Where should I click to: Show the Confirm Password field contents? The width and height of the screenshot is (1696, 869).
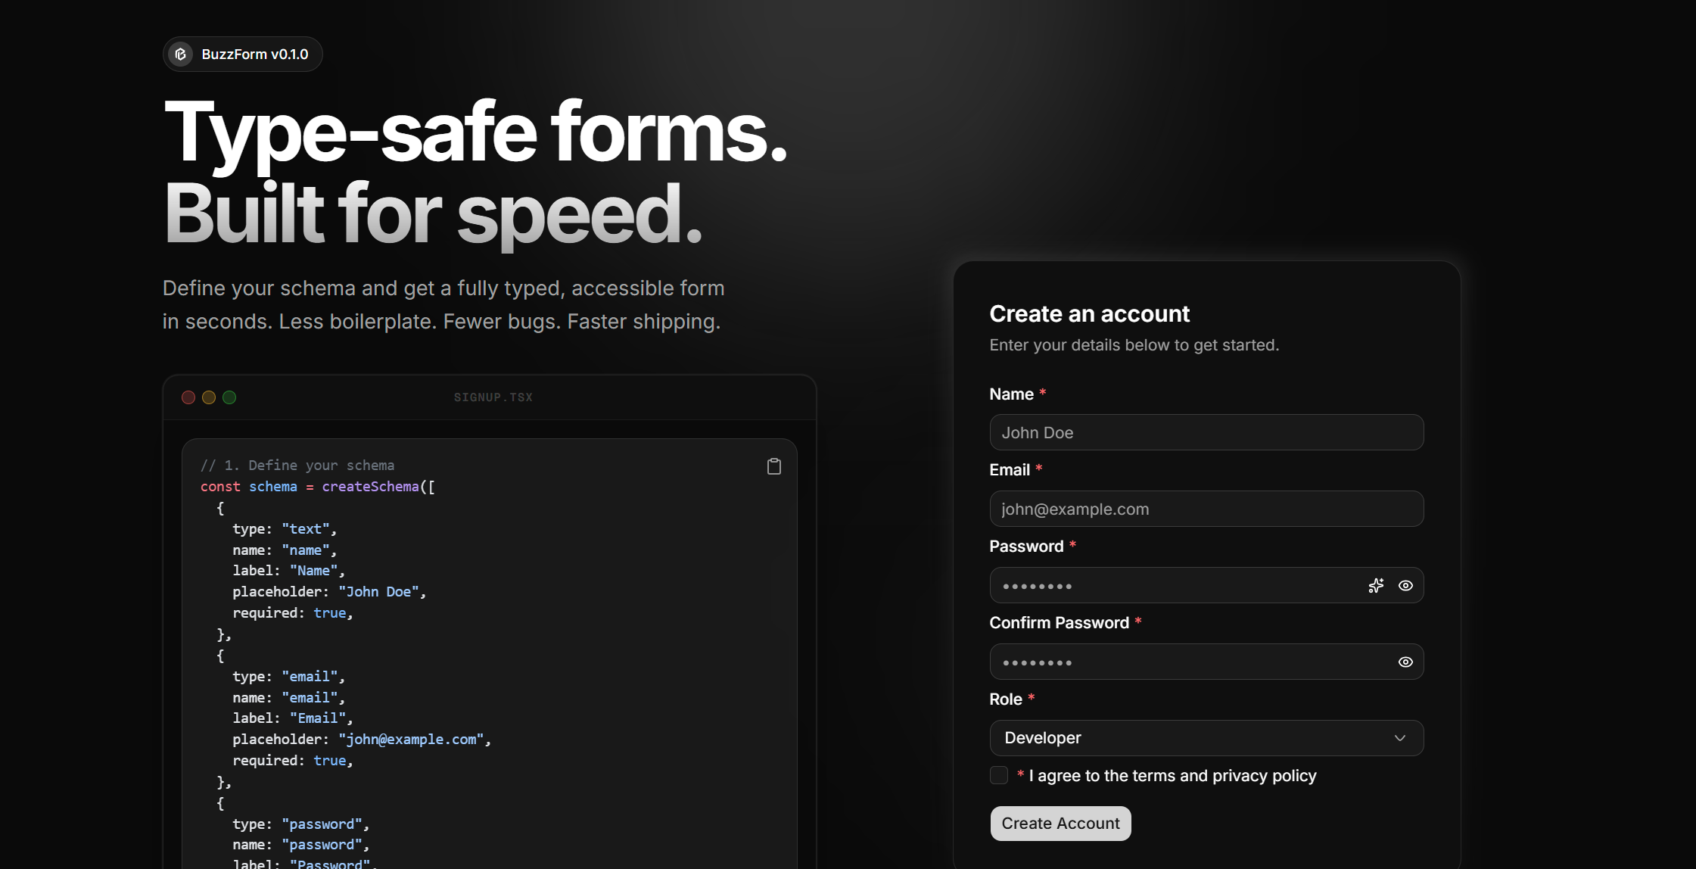click(1405, 662)
